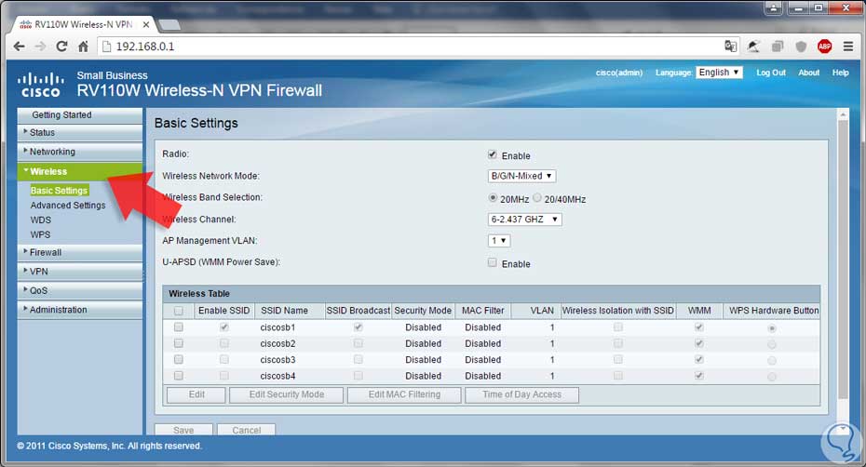Expand the Administration menu section
Viewport: 866px width, 467px height.
[x=80, y=310]
